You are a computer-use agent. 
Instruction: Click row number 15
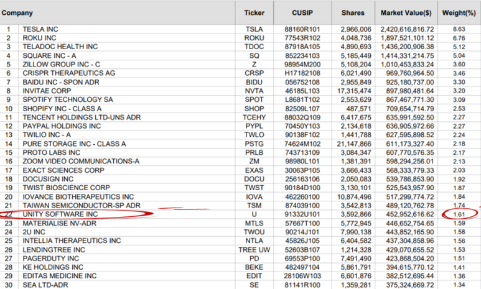pos(9,153)
